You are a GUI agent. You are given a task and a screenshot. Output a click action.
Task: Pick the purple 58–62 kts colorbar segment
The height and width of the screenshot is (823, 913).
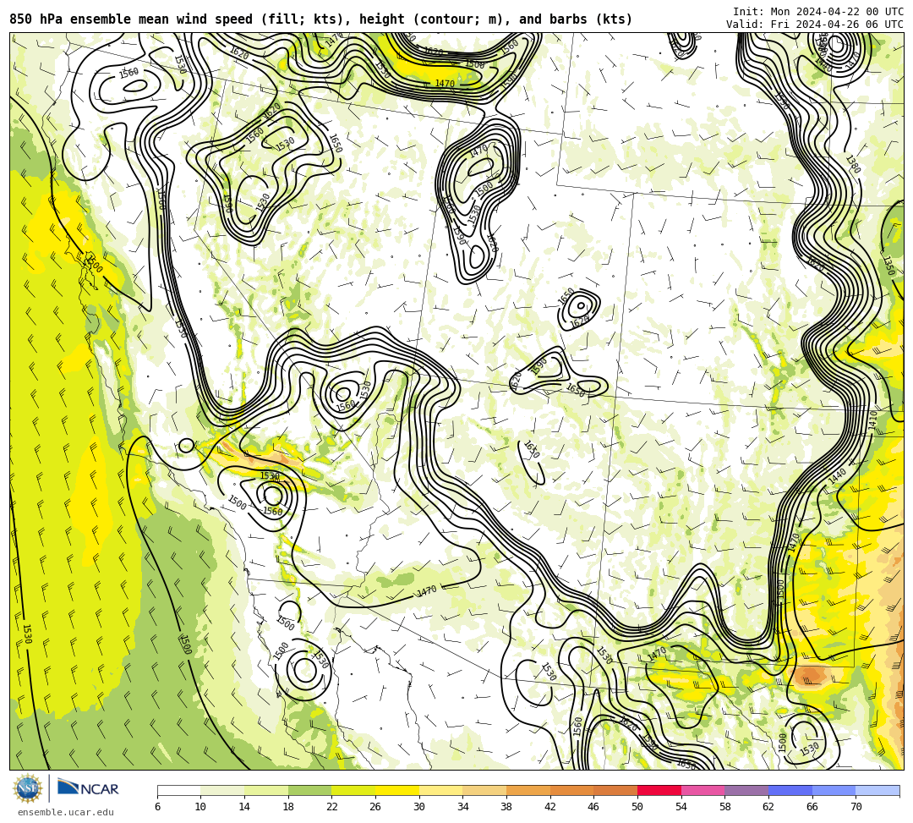tap(746, 790)
